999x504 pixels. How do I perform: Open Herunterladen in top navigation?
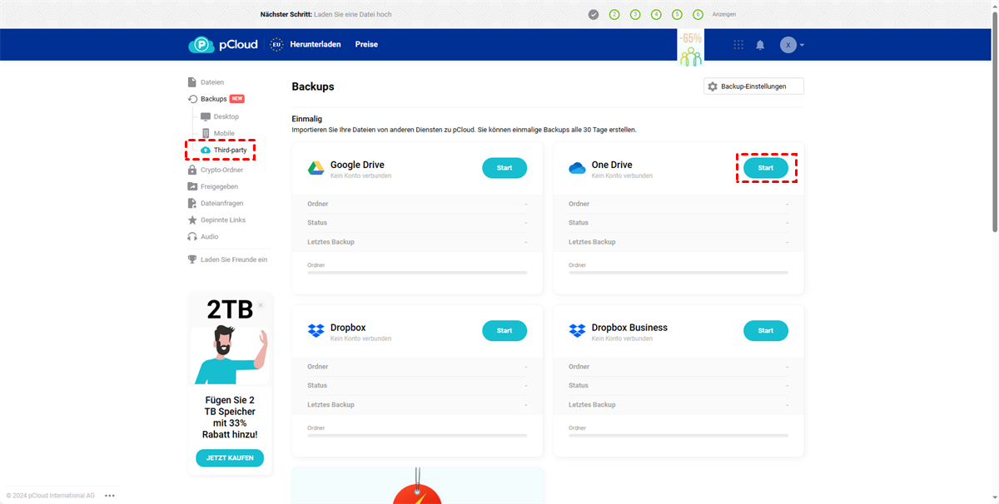316,45
